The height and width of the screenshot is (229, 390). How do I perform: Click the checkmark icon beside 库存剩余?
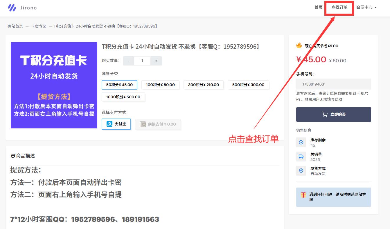(x=301, y=142)
